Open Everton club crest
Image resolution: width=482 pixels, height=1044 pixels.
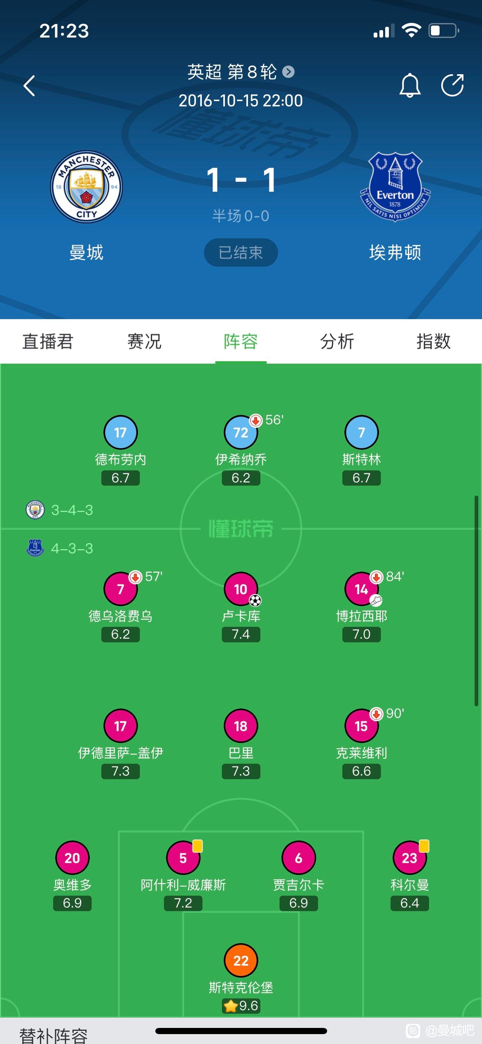[x=395, y=187]
